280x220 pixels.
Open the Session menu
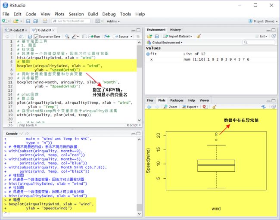coord(76,14)
